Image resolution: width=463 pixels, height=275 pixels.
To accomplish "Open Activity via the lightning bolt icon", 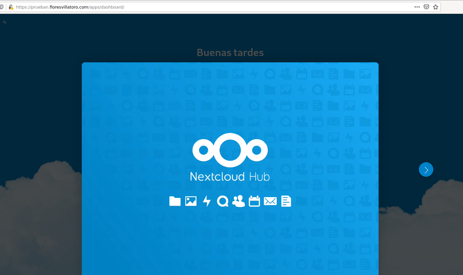I will (x=5, y=22).
